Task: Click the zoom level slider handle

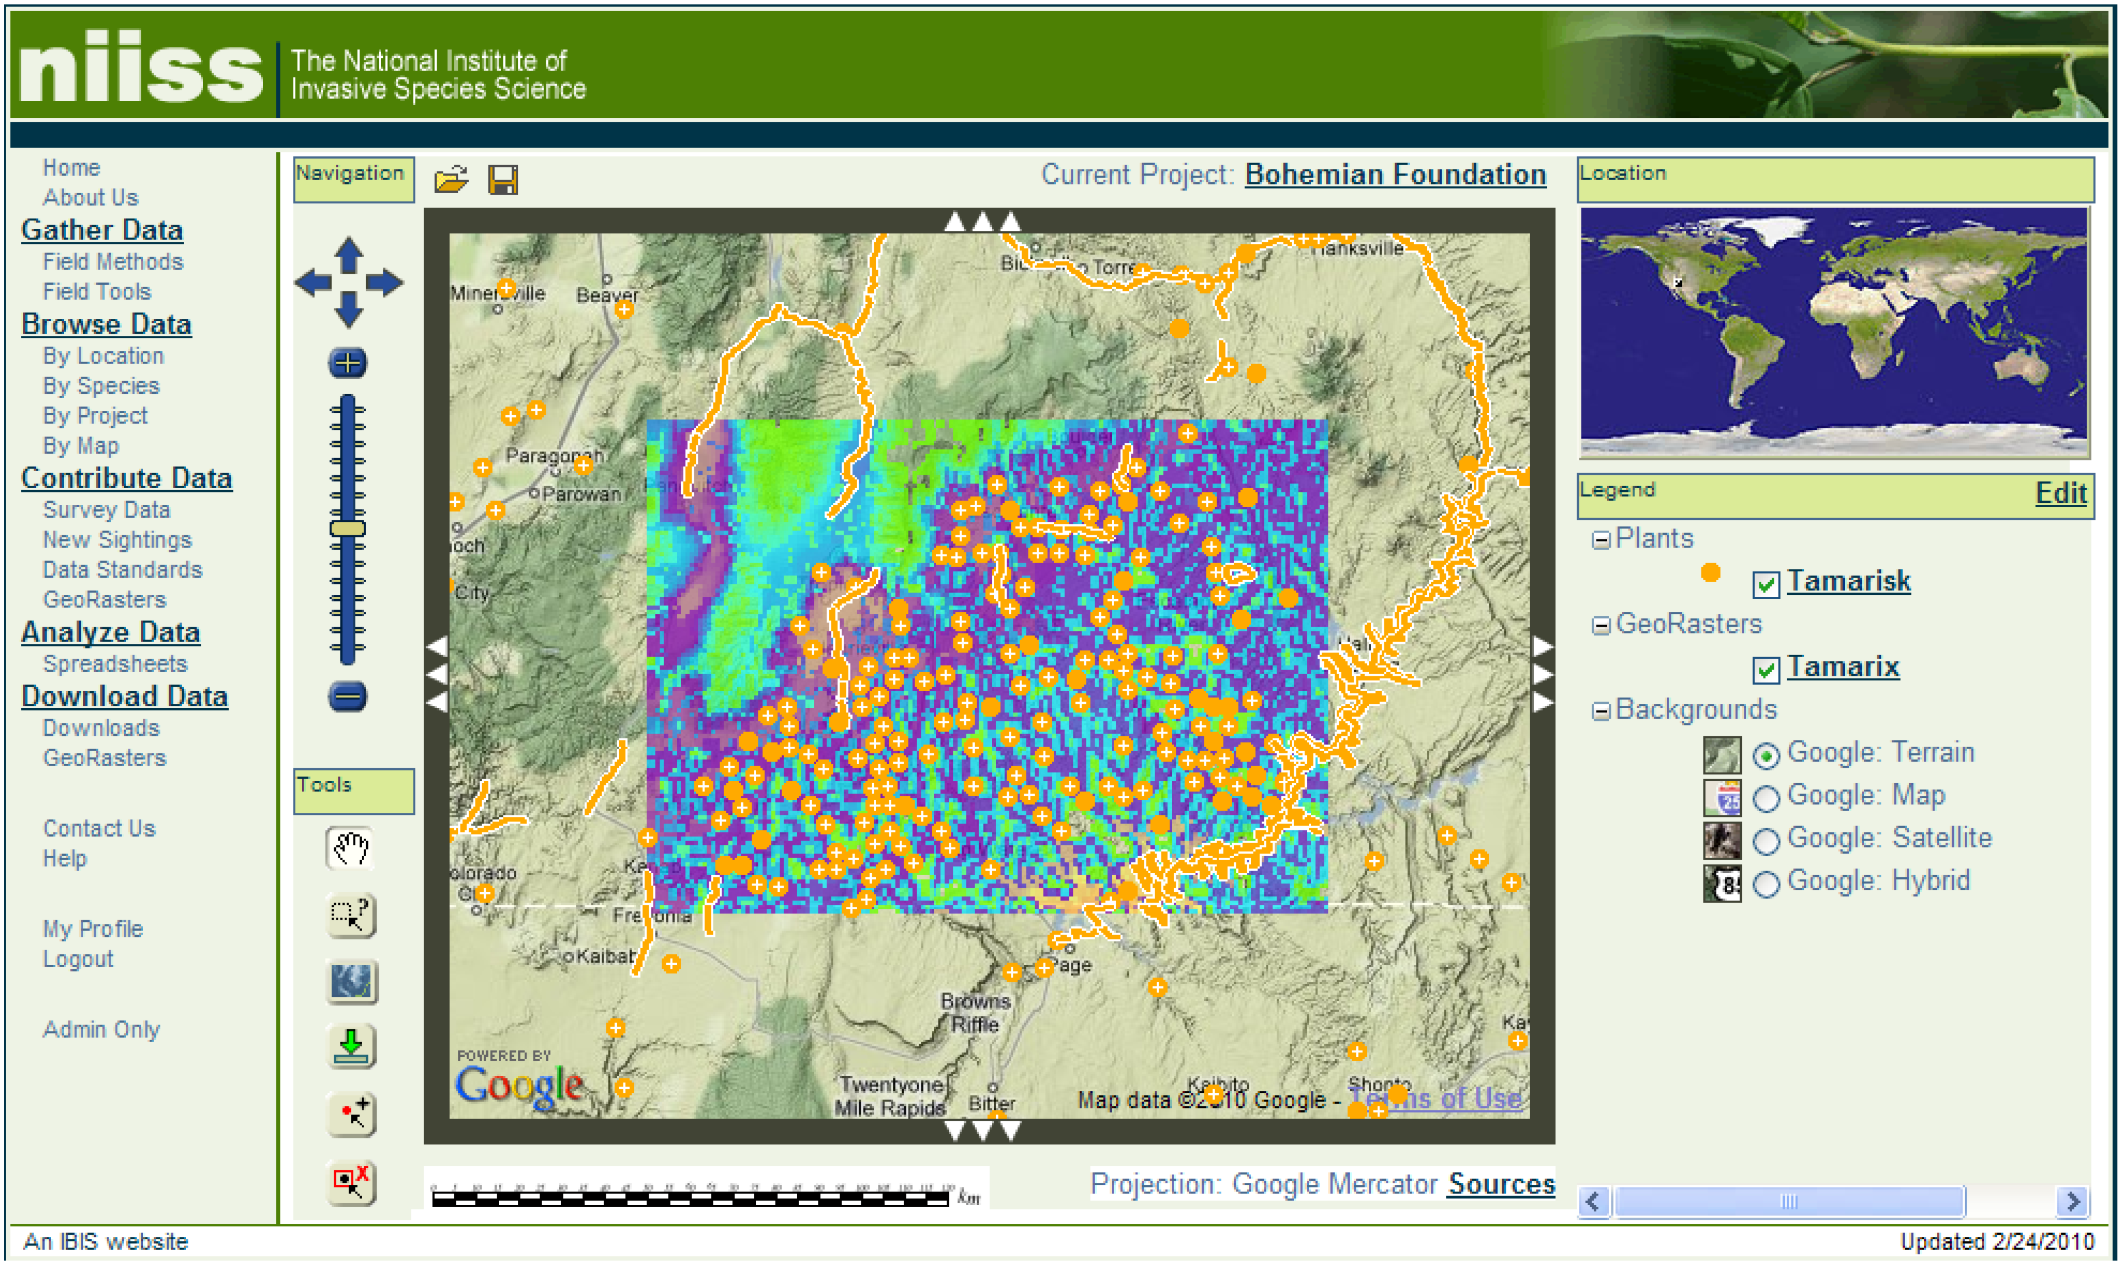Action: [347, 529]
